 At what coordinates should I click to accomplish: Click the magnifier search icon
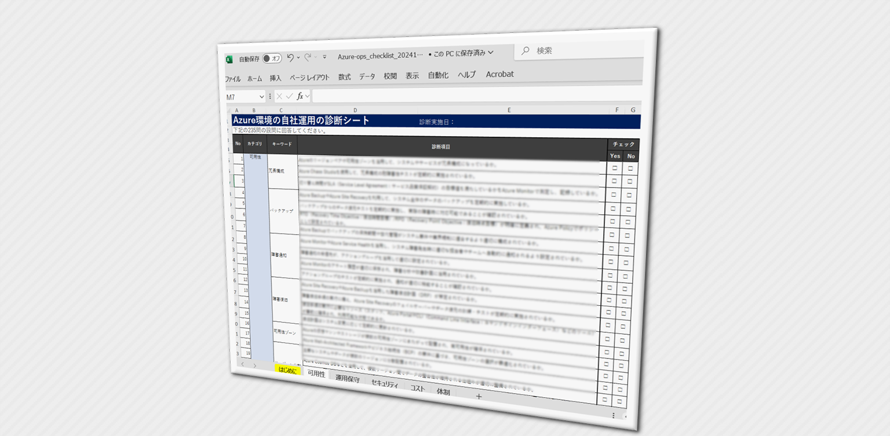[525, 51]
